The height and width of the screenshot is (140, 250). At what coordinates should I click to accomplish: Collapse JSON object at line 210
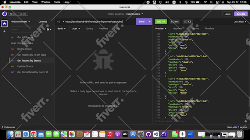tap(161, 54)
